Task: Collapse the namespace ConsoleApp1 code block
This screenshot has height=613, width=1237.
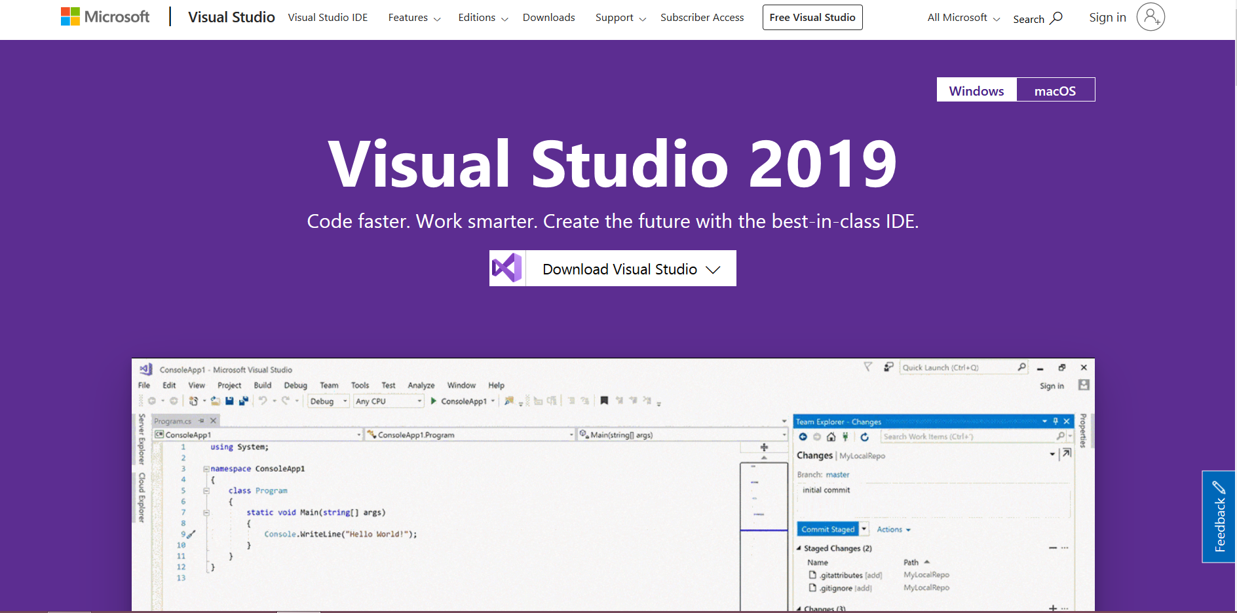Action: (206, 469)
